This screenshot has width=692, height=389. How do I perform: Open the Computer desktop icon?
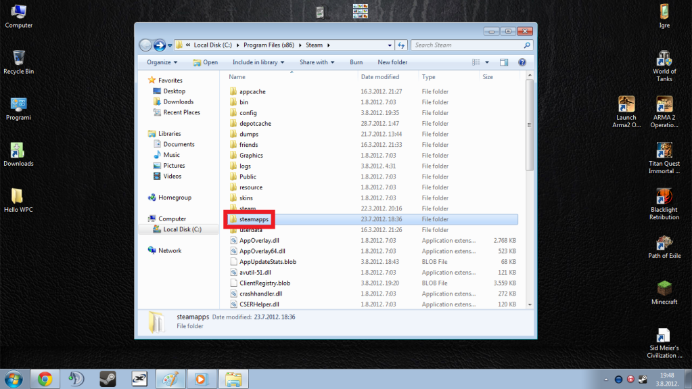tap(18, 16)
